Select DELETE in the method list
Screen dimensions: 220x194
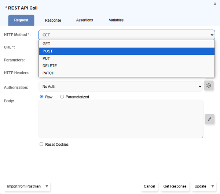click(x=126, y=66)
